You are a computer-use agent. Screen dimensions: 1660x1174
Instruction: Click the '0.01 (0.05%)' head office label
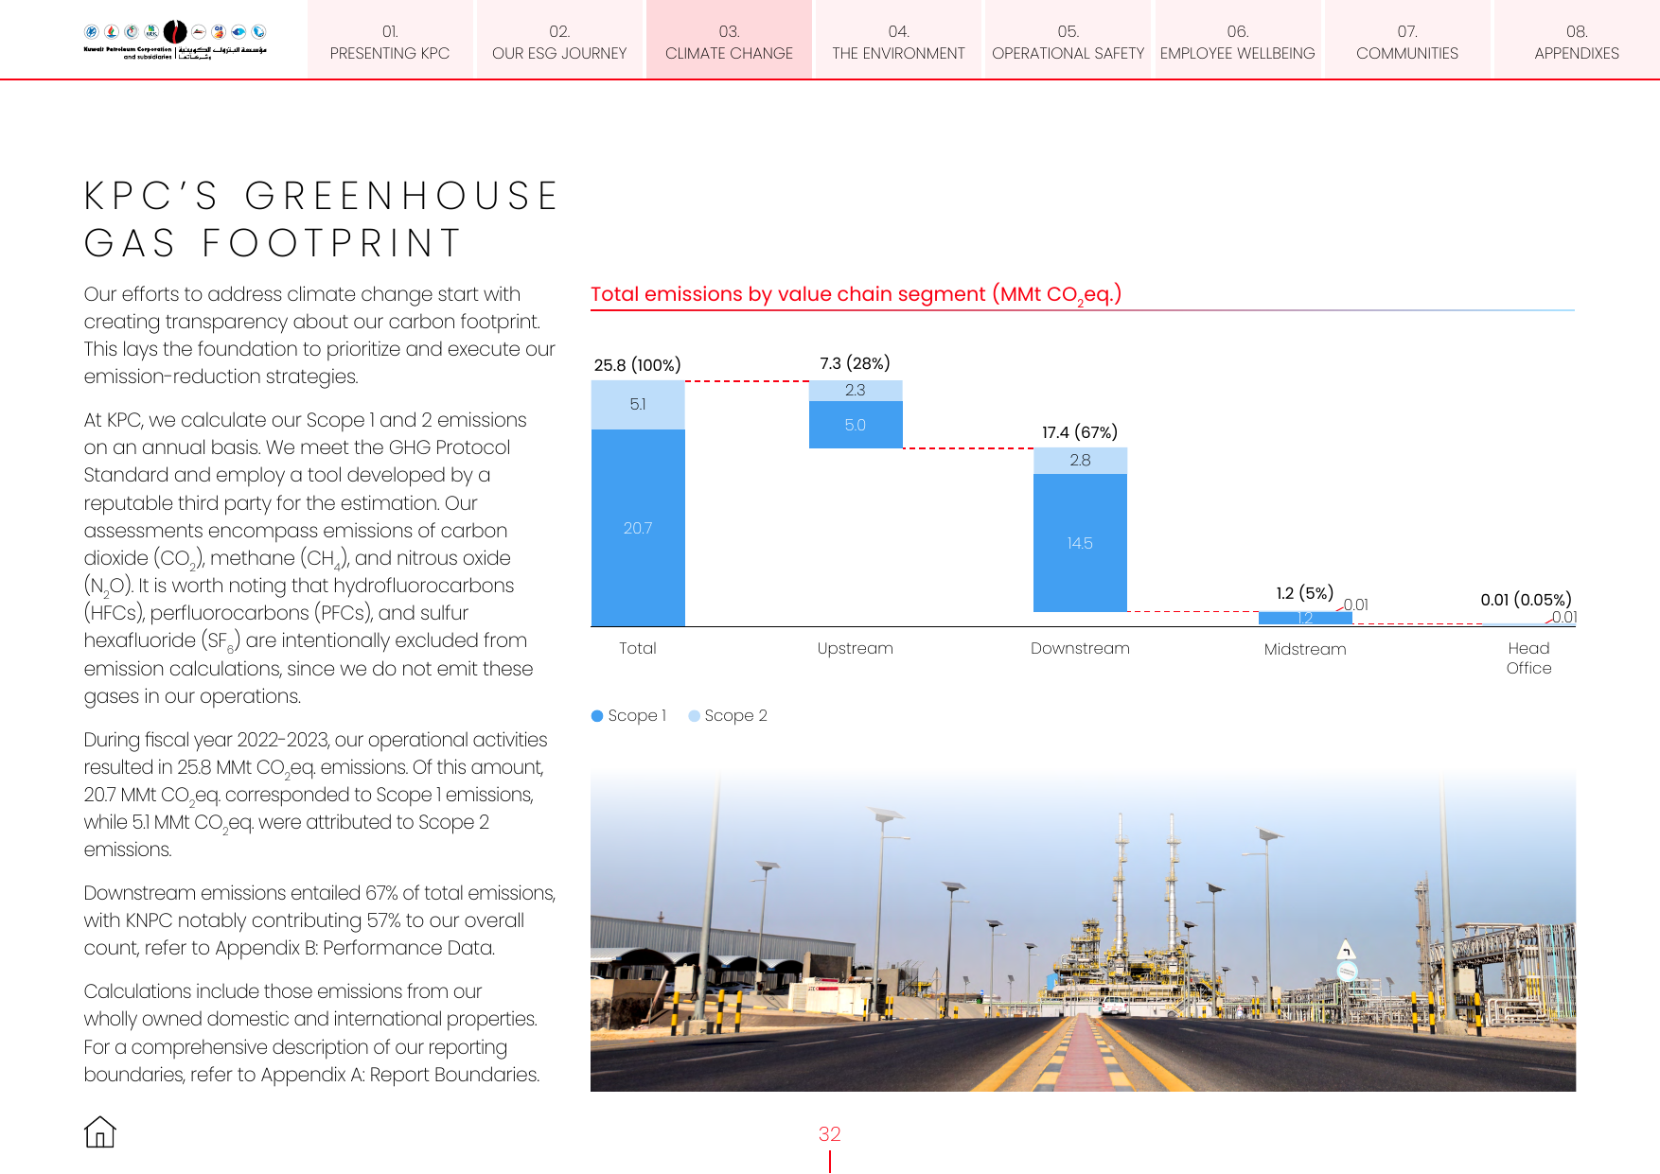[x=1526, y=600]
